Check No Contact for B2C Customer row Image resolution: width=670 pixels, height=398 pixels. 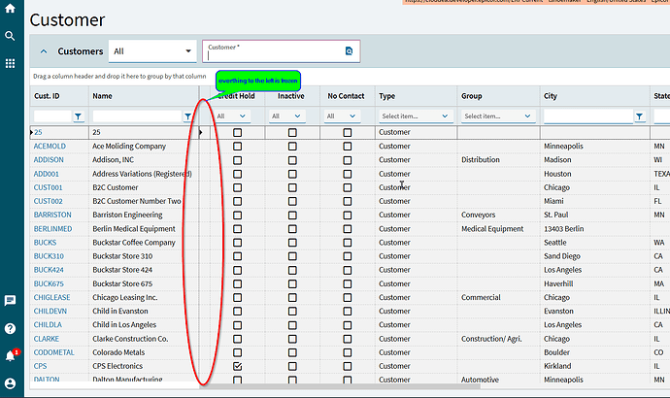pyautogui.click(x=348, y=187)
